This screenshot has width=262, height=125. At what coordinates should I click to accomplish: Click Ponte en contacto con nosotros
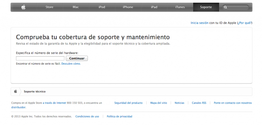point(233,103)
